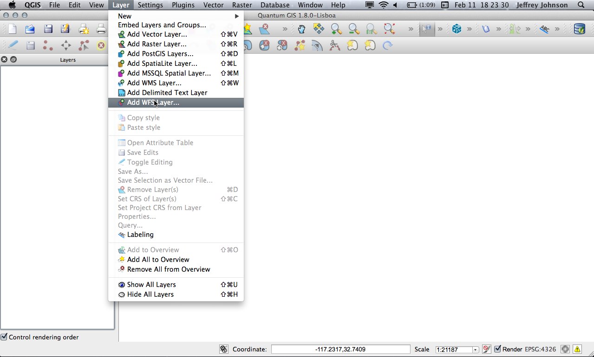
Task: Toggle extents display icon in status bar
Action: (223, 349)
